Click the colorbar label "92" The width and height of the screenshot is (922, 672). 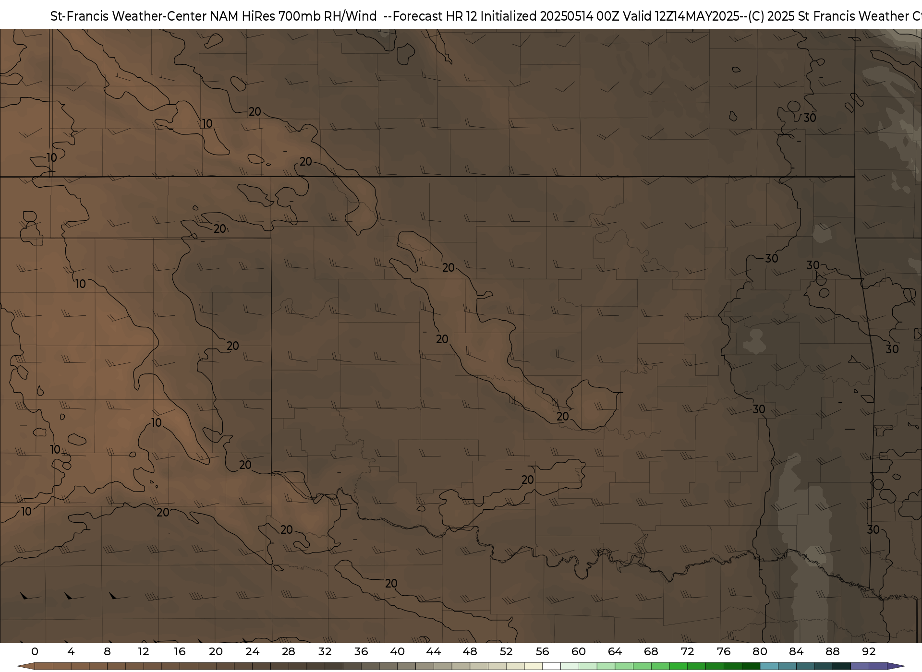(869, 651)
